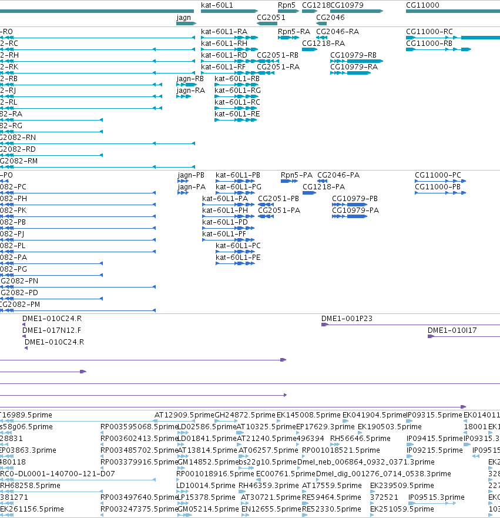Select protein kat-60L1-PB

click(238, 175)
